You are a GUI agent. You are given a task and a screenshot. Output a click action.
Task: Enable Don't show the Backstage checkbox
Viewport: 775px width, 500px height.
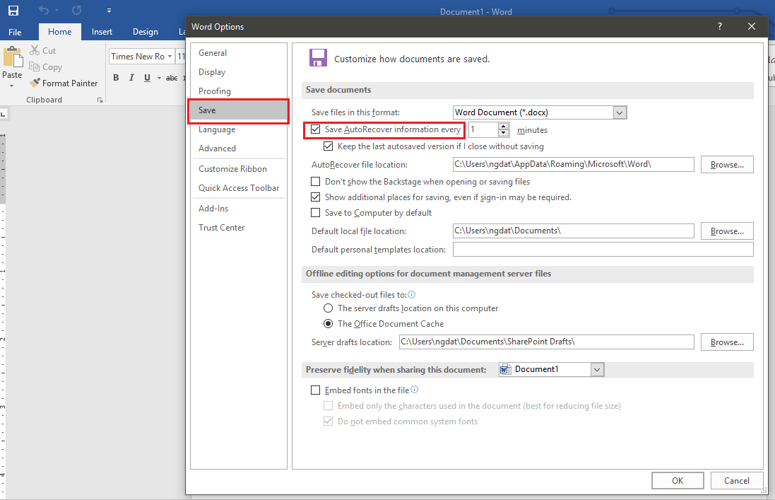pyautogui.click(x=315, y=182)
